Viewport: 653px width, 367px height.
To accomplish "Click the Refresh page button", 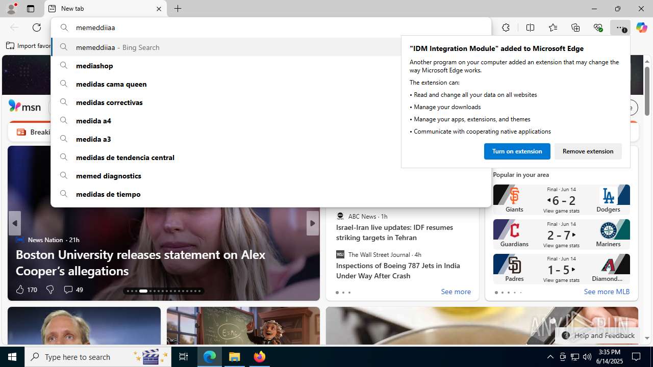I will pos(37,28).
